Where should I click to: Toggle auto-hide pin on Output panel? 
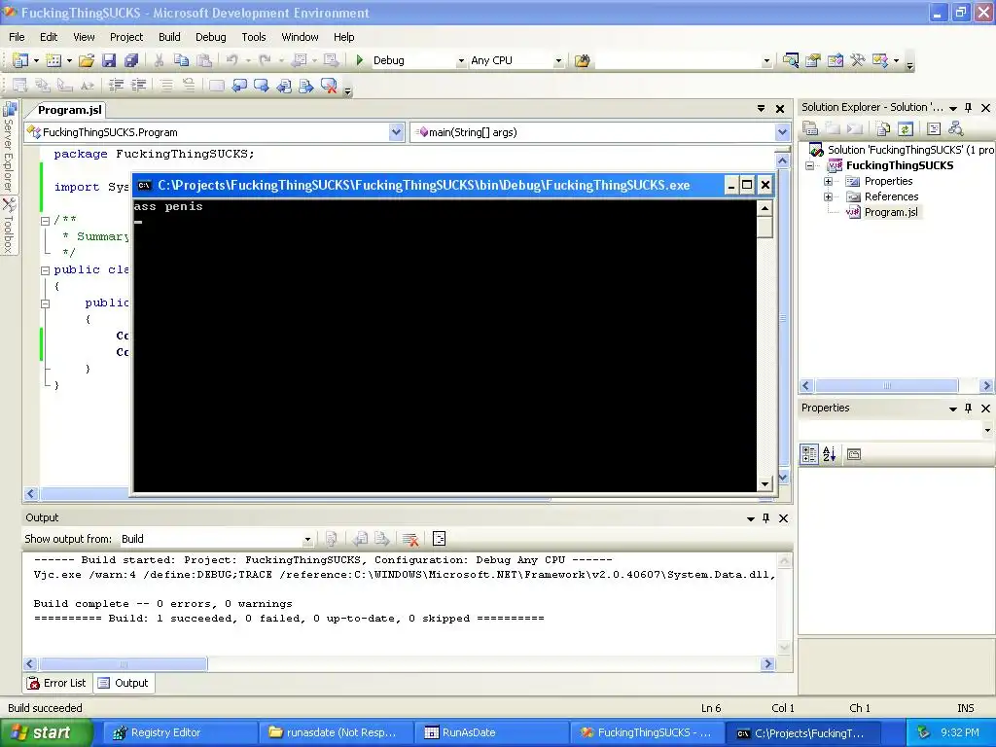[766, 518]
